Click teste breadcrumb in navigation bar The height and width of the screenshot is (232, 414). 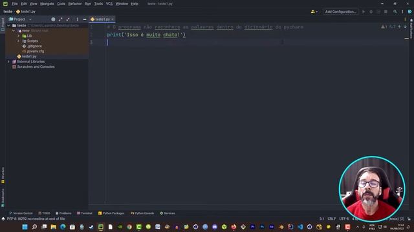(x=8, y=12)
